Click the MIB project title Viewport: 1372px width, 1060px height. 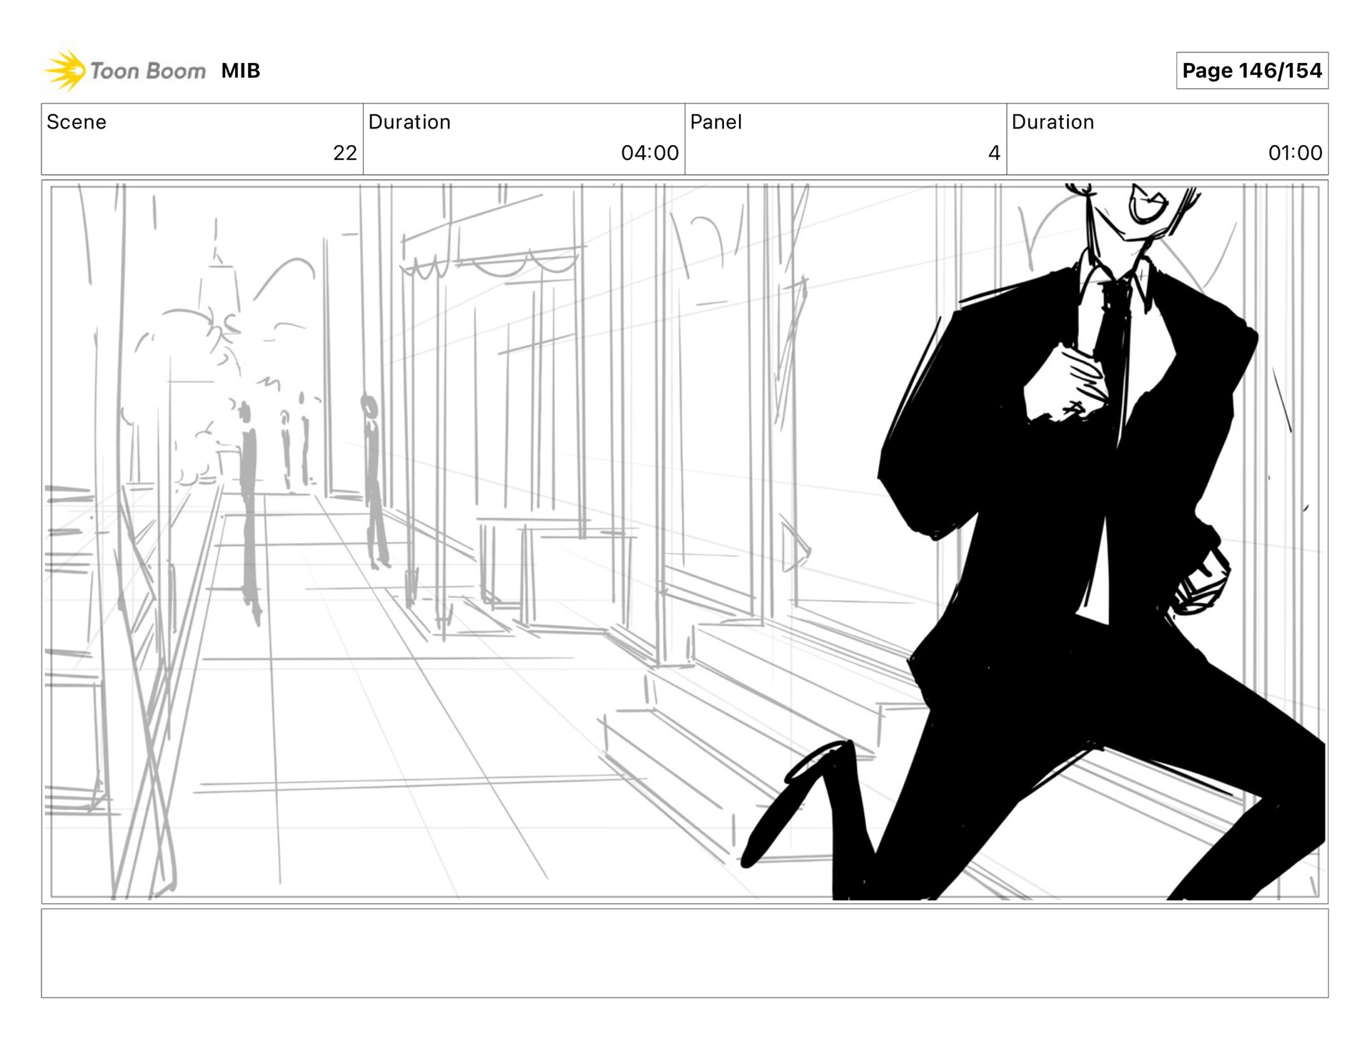pos(240,71)
